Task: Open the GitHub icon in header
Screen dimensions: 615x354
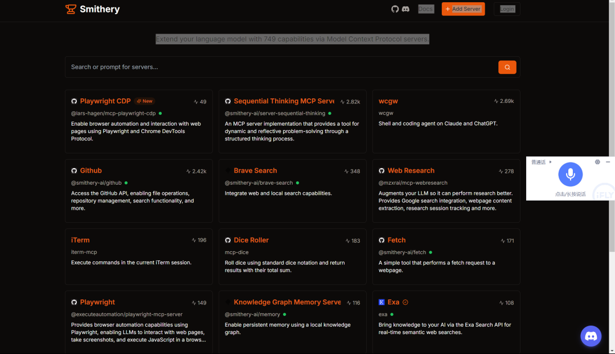Action: pyautogui.click(x=395, y=9)
